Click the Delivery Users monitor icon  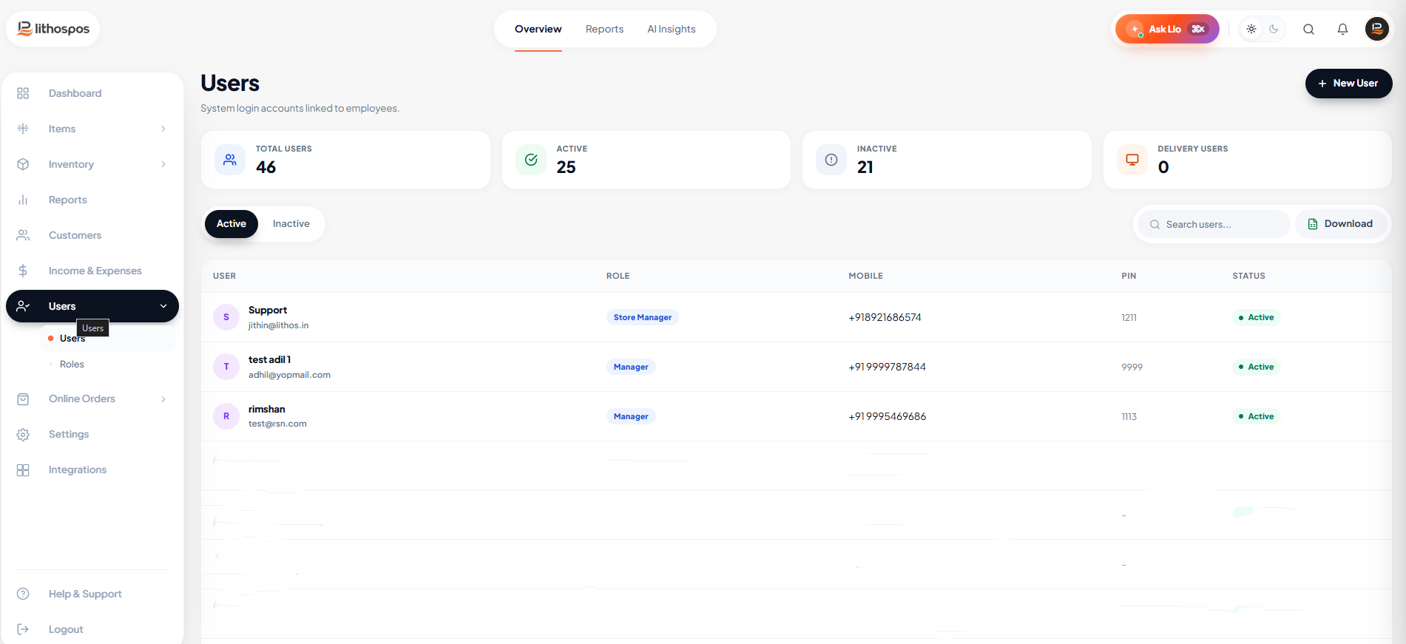coord(1132,160)
